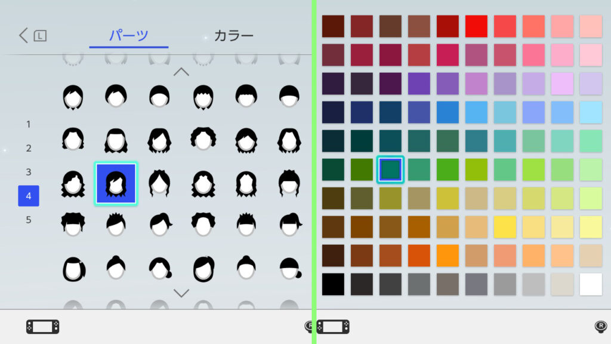Pick the pure bright red swatch
The image size is (611, 344).
(476, 26)
